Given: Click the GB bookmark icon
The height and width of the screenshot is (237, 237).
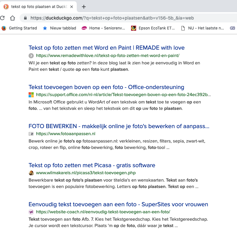Looking at the screenshot, I should [x=233, y=28].
